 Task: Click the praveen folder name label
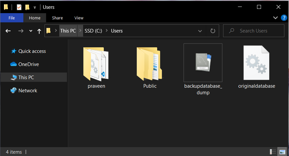tap(96, 86)
